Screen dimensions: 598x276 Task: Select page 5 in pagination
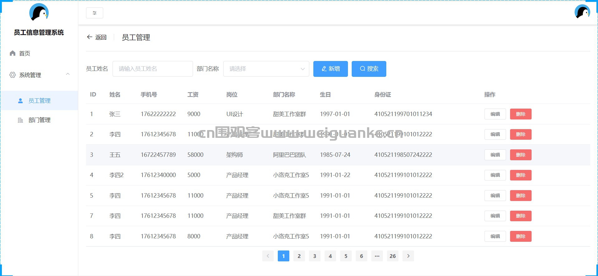[x=346, y=256]
